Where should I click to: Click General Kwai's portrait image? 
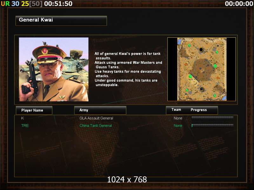[54, 69]
